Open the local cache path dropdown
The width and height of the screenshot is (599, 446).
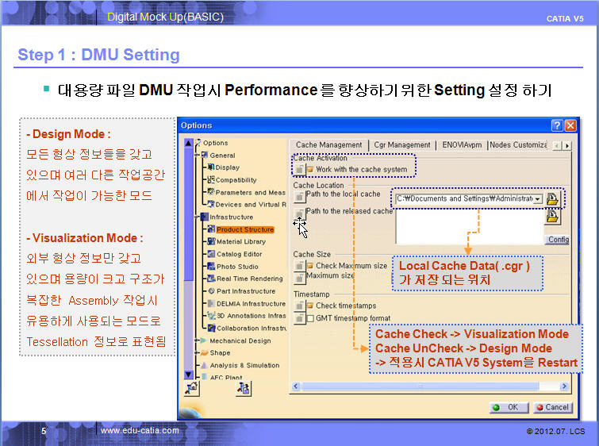click(538, 199)
